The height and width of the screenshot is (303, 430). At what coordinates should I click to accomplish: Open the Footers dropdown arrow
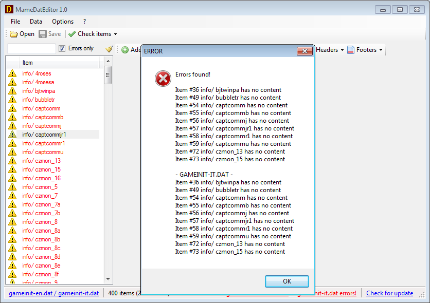pyautogui.click(x=381, y=50)
